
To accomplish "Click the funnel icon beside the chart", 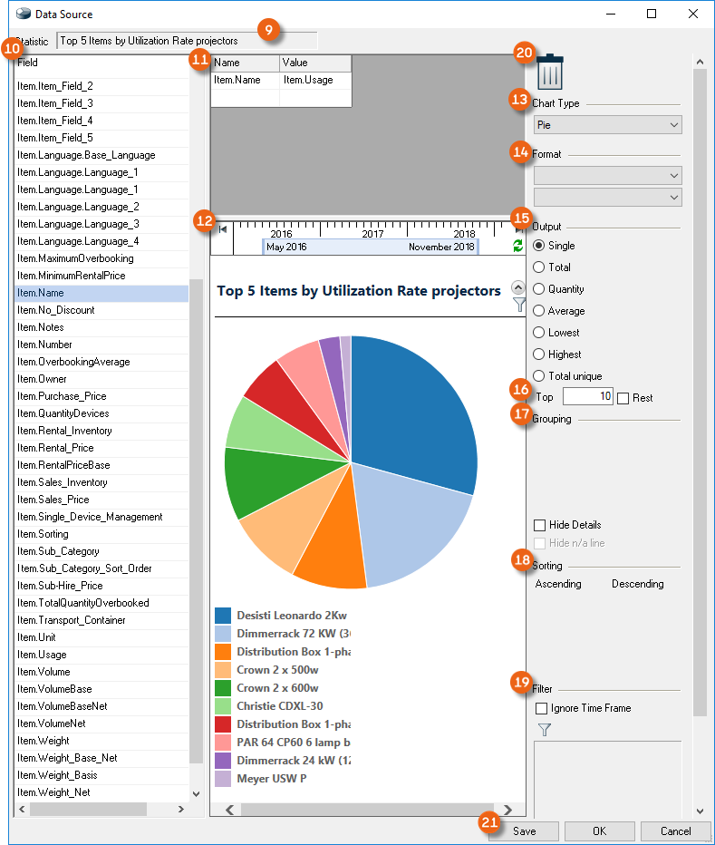I will [518, 306].
